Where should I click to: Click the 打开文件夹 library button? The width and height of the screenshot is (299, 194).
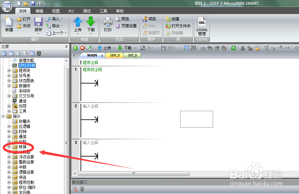tap(178, 26)
